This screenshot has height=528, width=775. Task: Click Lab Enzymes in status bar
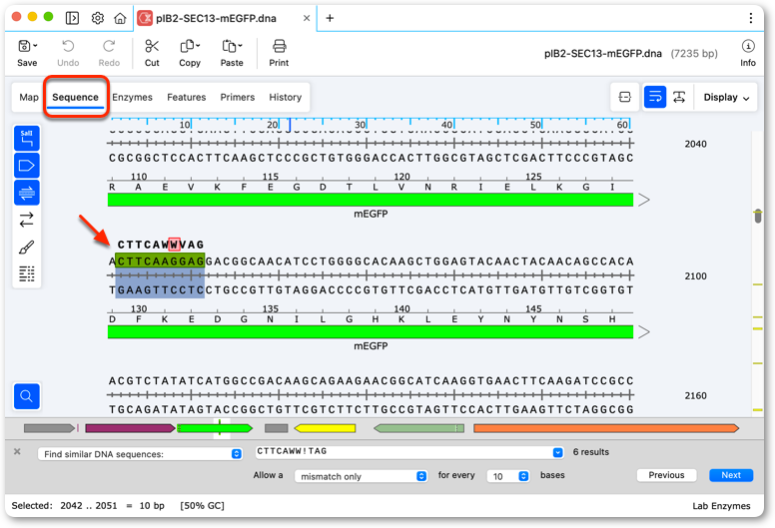pos(721,506)
